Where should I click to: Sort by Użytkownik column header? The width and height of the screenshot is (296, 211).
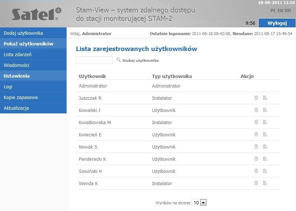(92, 76)
